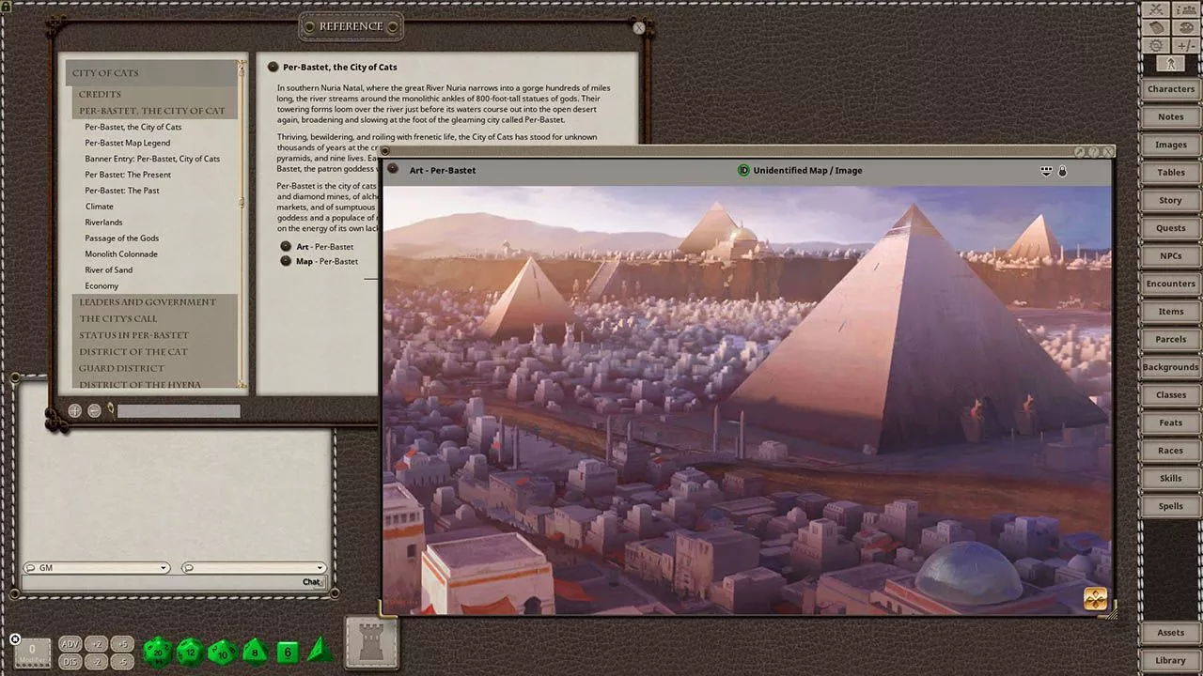This screenshot has width=1203, height=676.
Task: Expand the Leaders and Government chapter
Action: (x=155, y=302)
